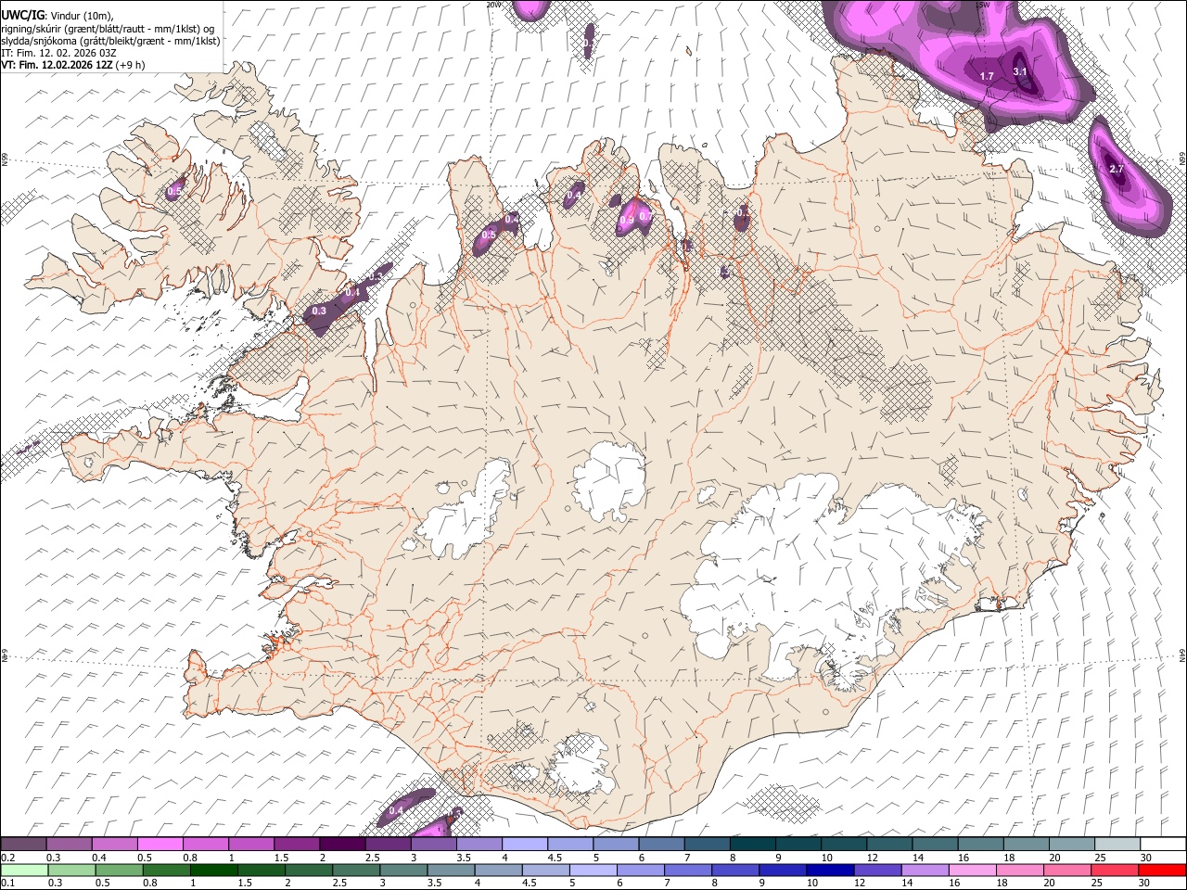The width and height of the screenshot is (1187, 890).
Task: Click the 2.7 precipitation value label offshore east
Action: pos(1117,169)
